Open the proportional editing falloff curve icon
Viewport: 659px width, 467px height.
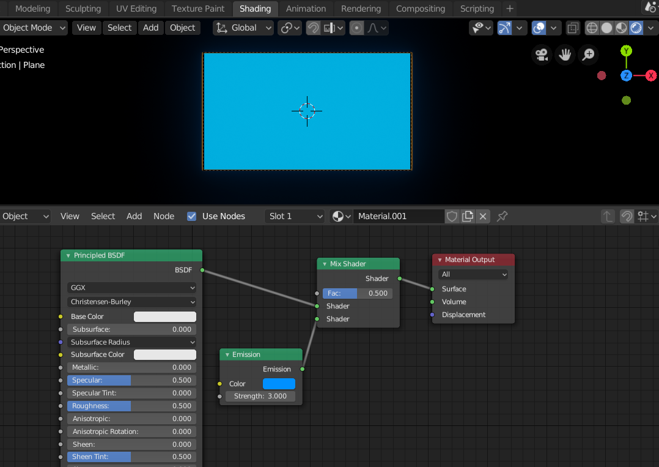377,28
